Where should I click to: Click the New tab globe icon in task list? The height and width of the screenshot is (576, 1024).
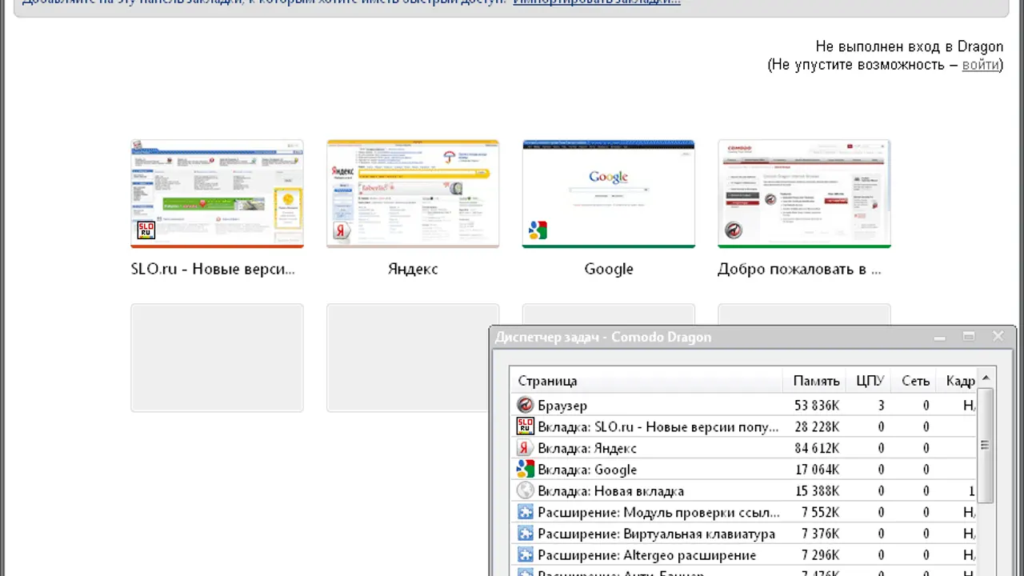click(x=525, y=491)
